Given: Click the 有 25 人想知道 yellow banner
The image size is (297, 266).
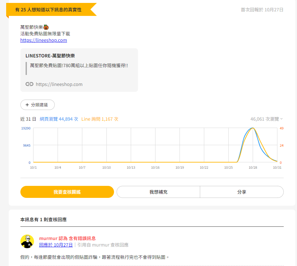Looking at the screenshot, I should tap(49, 10).
